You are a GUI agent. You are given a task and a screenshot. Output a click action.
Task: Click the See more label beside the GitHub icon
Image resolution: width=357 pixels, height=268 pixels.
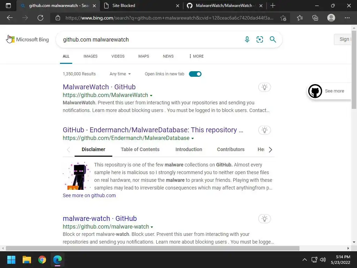[334, 91]
